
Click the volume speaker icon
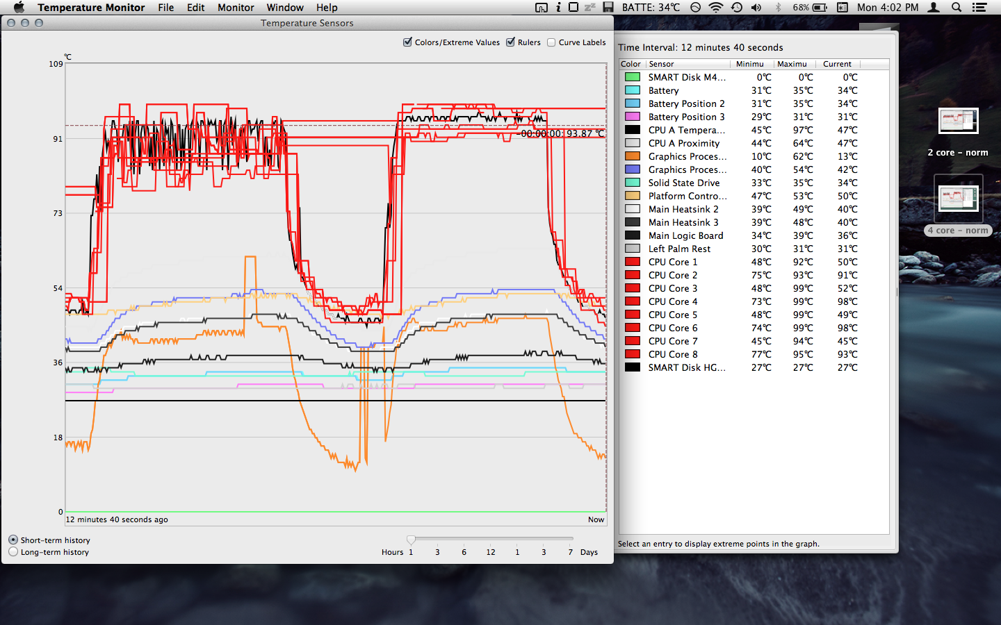756,8
